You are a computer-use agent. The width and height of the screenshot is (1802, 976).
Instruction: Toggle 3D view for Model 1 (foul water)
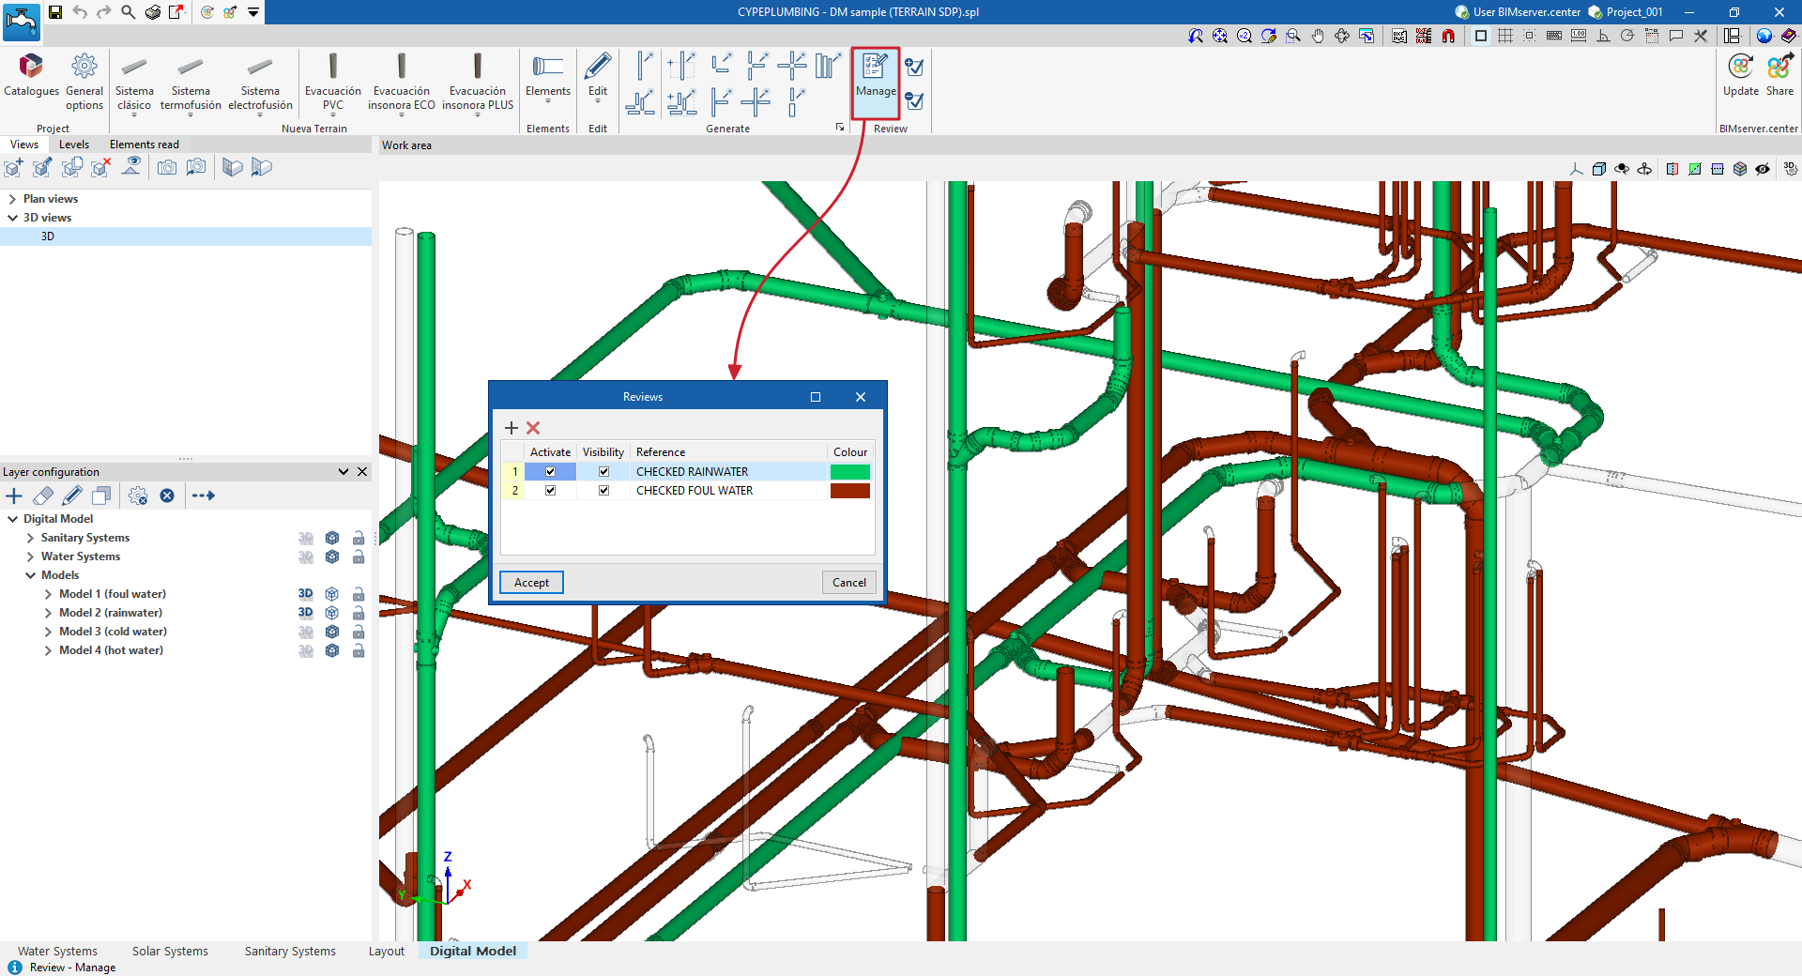click(305, 594)
